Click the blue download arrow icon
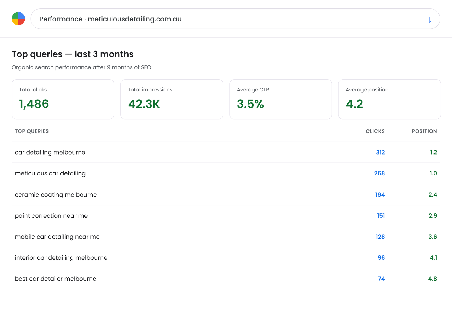452x311 pixels. coord(429,20)
